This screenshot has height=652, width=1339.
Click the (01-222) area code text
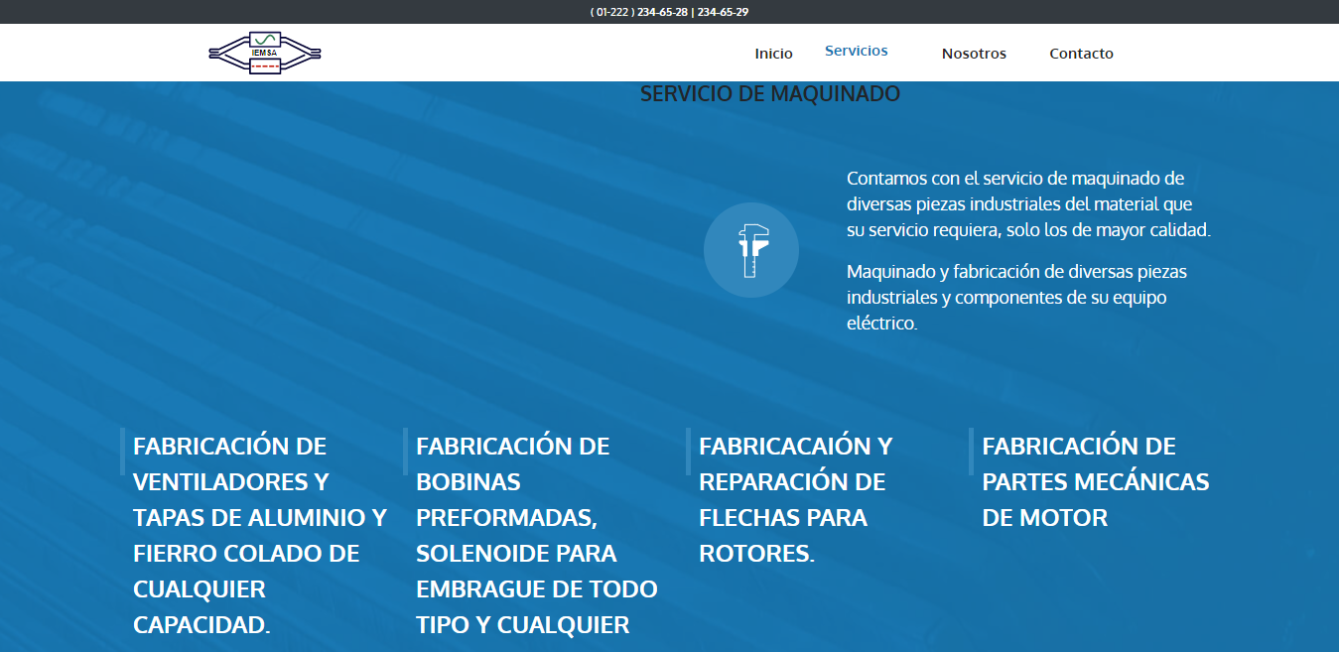[611, 12]
